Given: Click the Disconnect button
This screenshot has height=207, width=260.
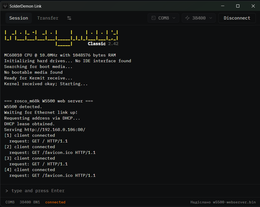Looking at the screenshot, I should pos(237,18).
